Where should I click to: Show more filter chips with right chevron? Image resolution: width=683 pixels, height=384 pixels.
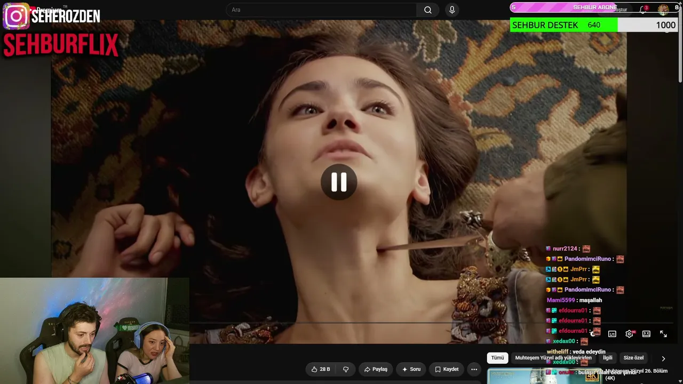663,358
